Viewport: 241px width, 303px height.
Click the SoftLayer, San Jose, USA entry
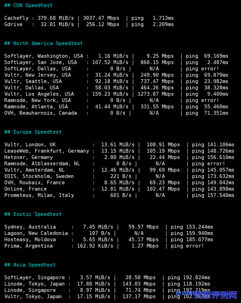coord(40,62)
